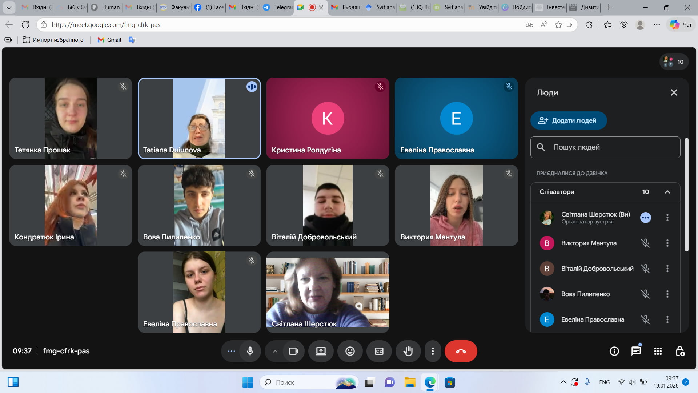
Task: Click the Додати людей button
Action: click(x=568, y=120)
